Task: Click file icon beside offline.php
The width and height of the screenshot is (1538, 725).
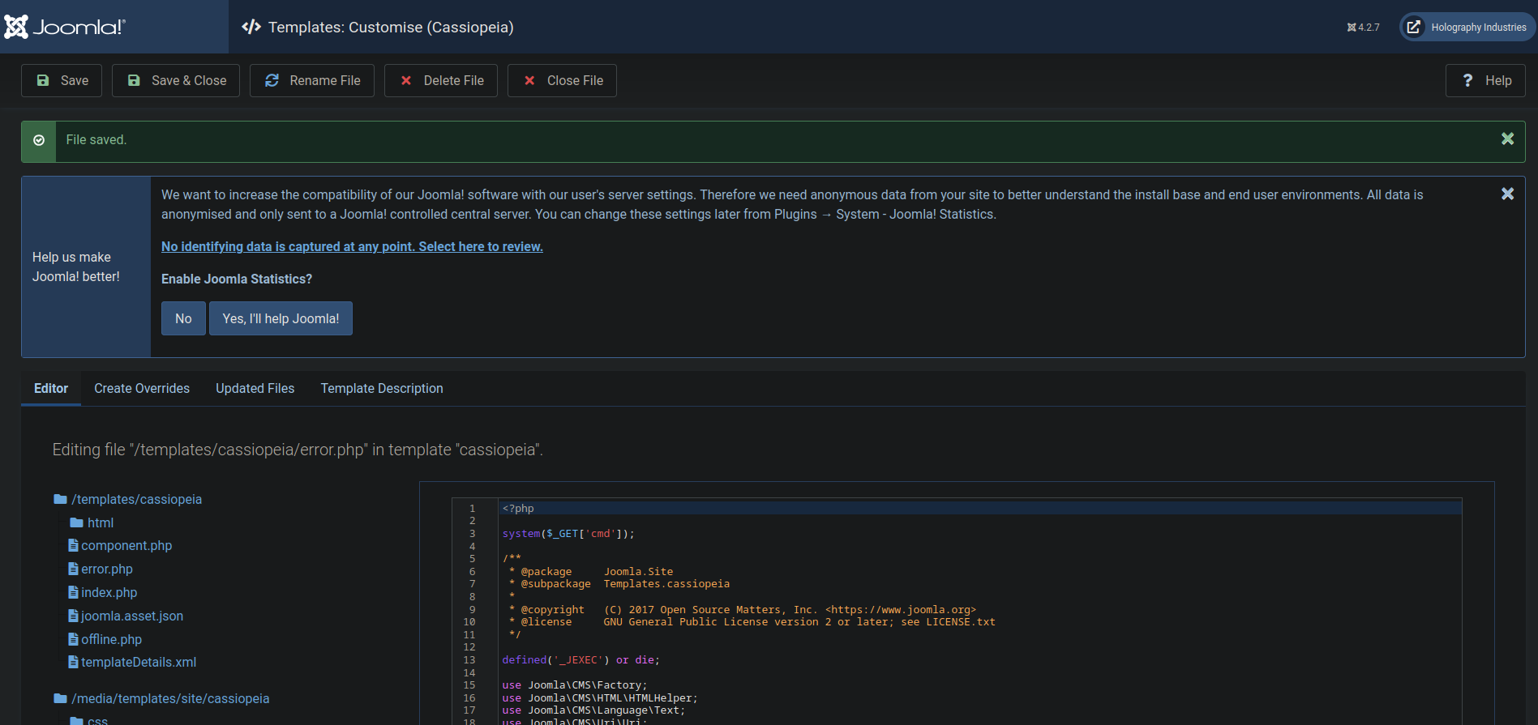Action: coord(73,639)
